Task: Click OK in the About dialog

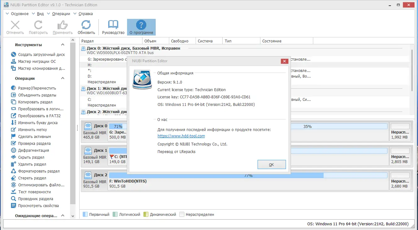Action: click(x=271, y=164)
